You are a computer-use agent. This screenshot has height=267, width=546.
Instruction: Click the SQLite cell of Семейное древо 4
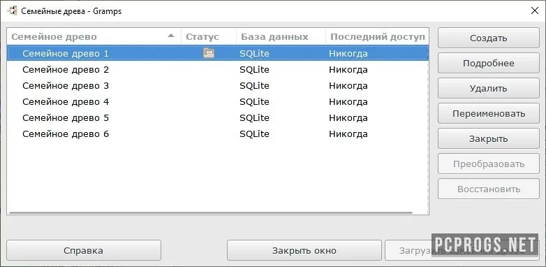254,102
